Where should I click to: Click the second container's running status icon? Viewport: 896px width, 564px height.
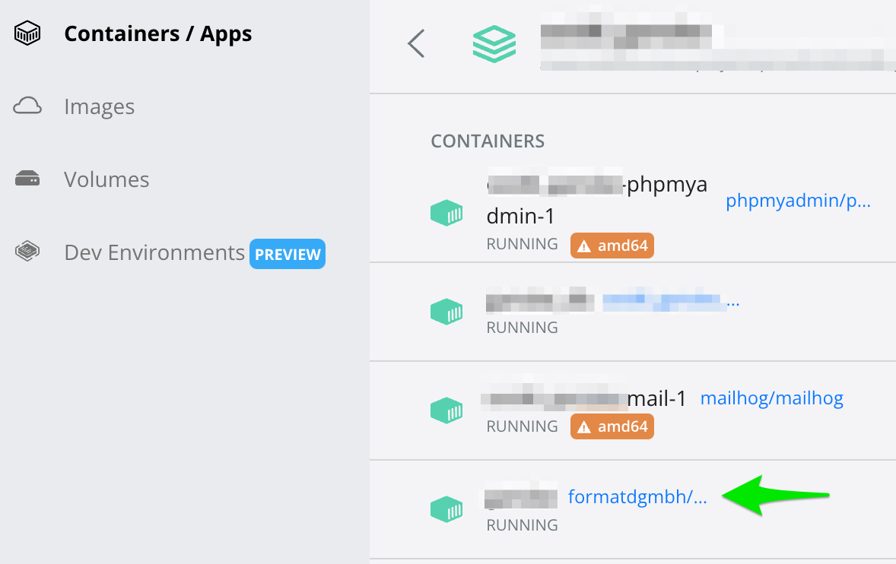446,312
